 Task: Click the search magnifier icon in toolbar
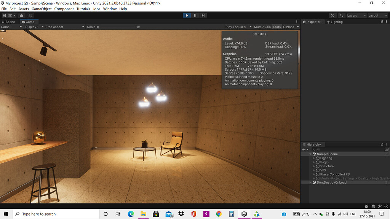(x=342, y=15)
